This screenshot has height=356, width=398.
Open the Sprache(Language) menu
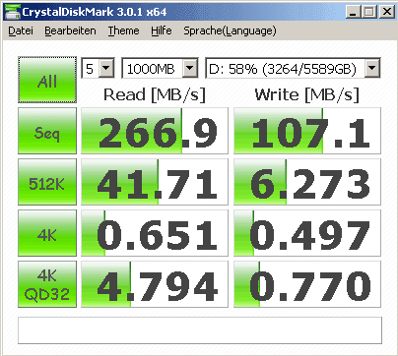(230, 30)
